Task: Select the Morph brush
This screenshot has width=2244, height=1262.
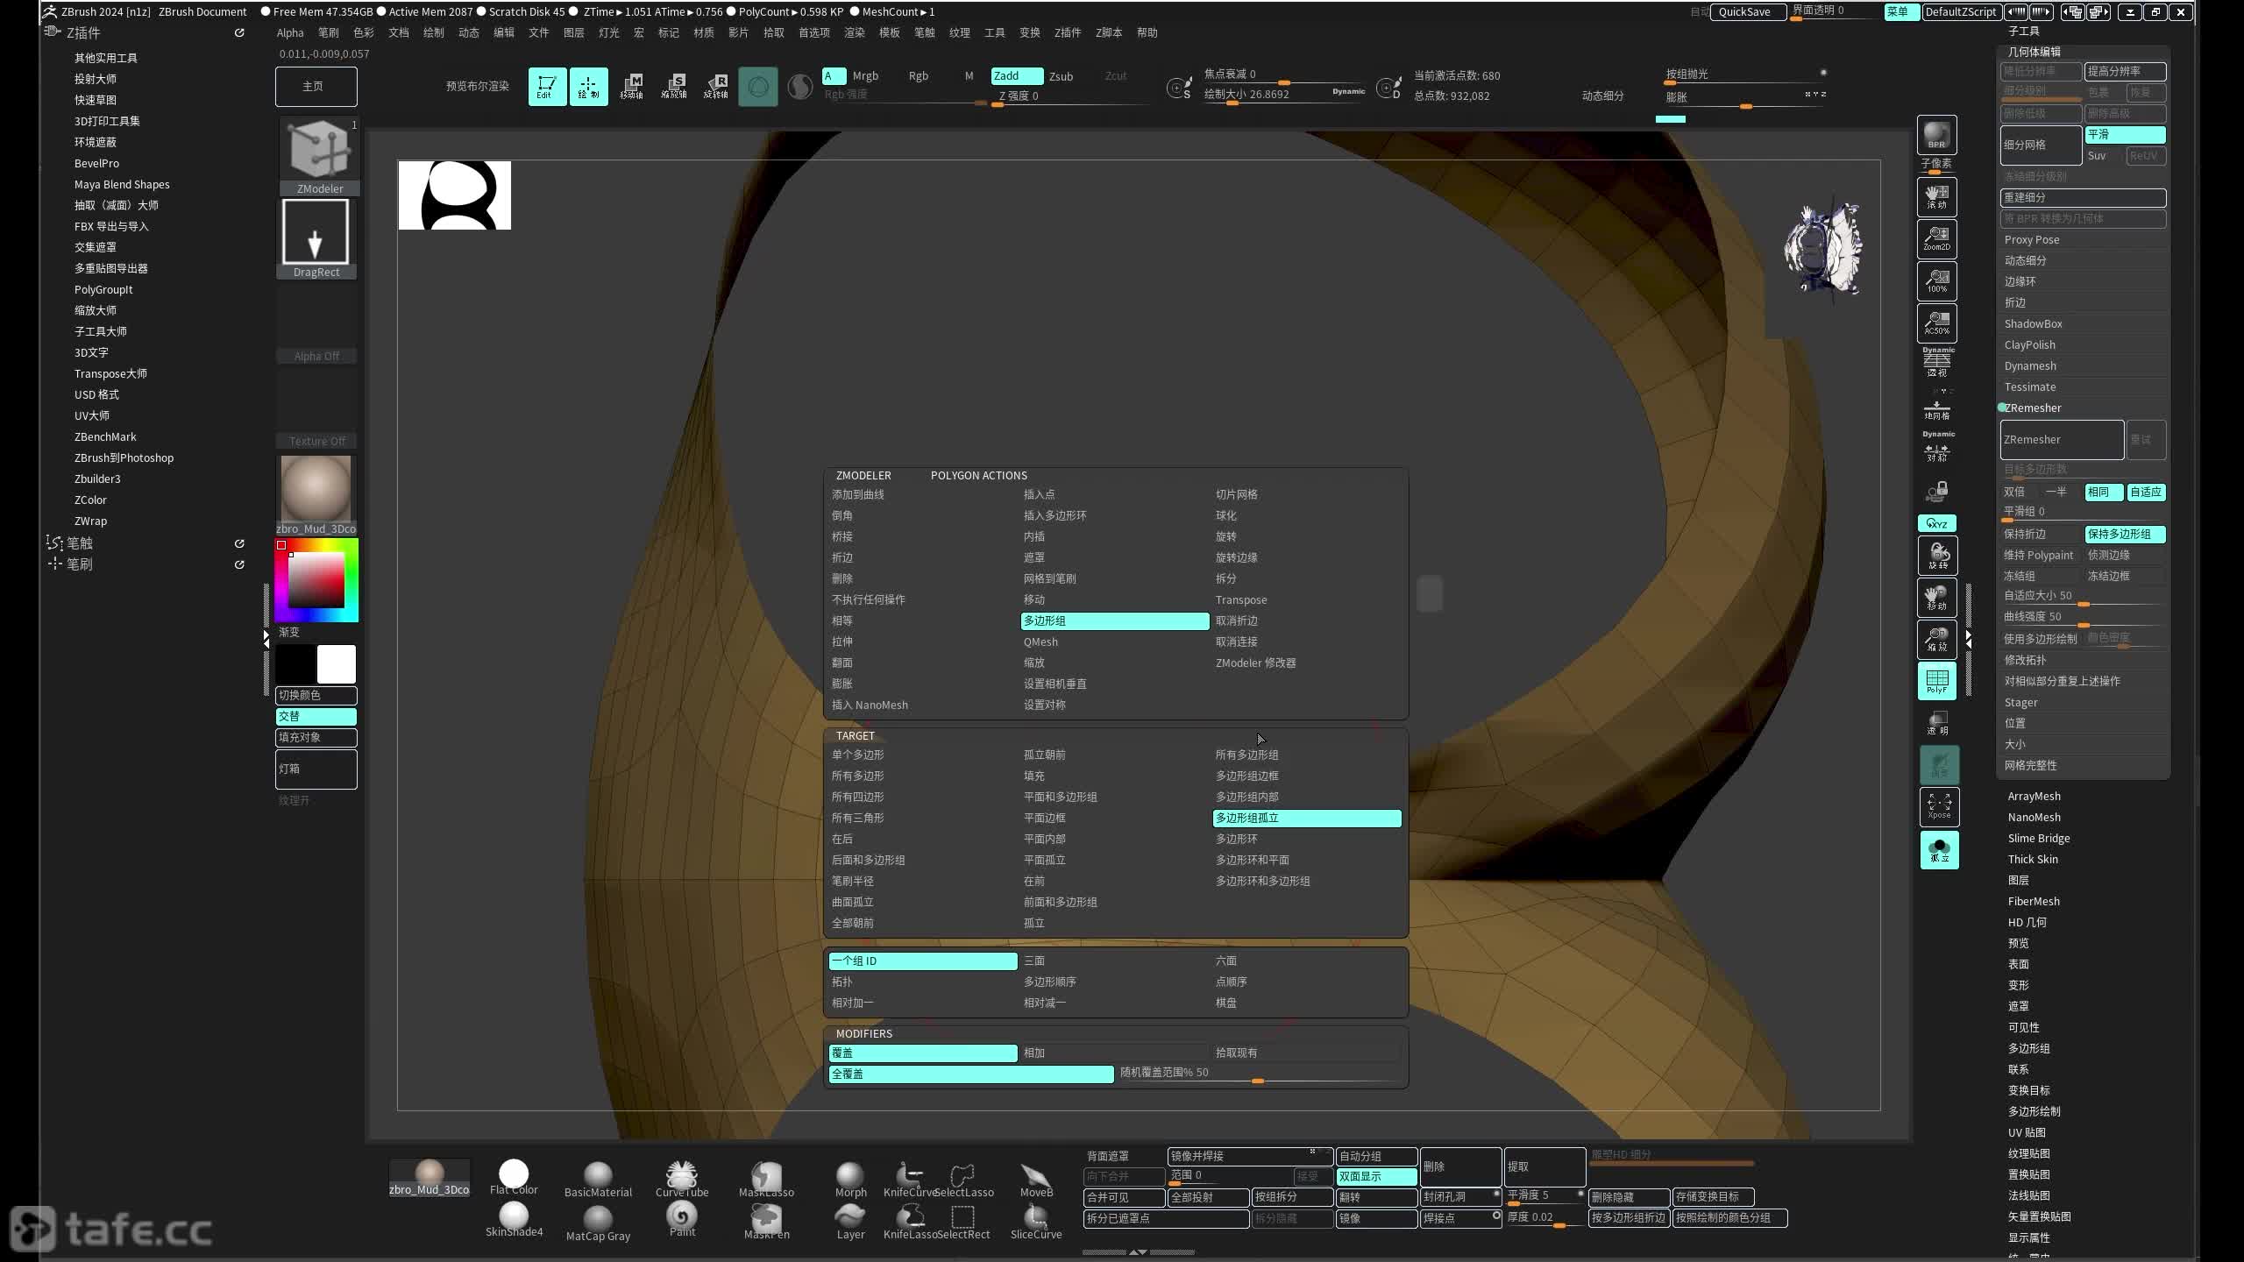Action: pyautogui.click(x=850, y=1179)
